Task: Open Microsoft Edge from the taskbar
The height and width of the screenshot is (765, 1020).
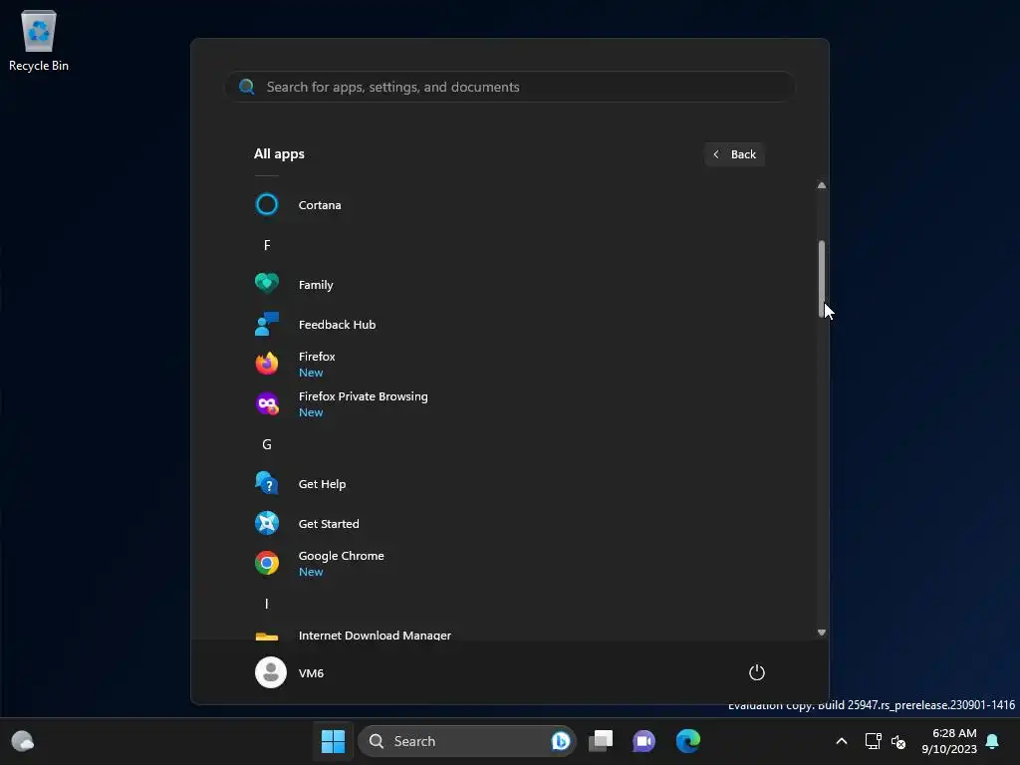Action: point(687,741)
